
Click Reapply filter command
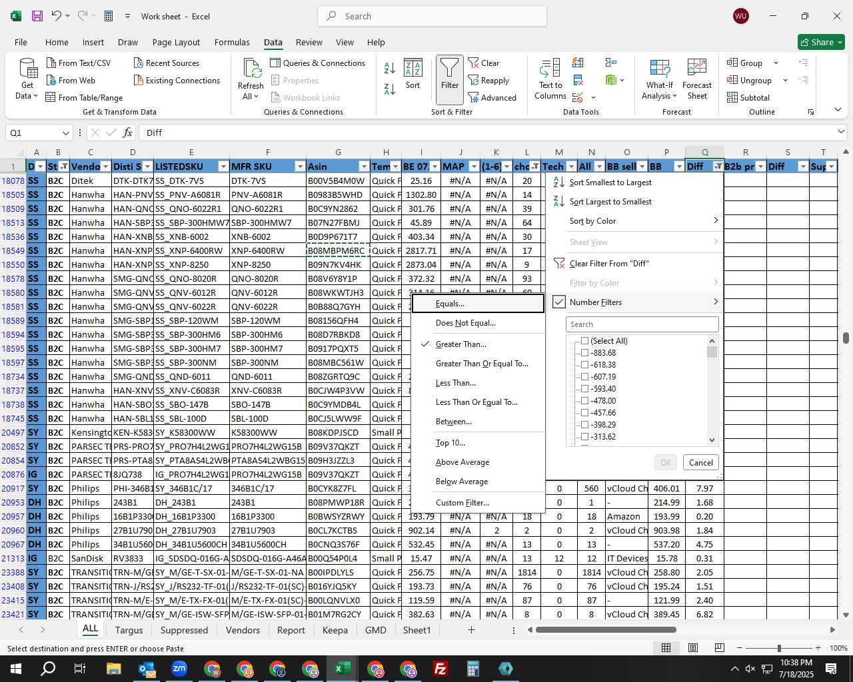click(x=488, y=80)
